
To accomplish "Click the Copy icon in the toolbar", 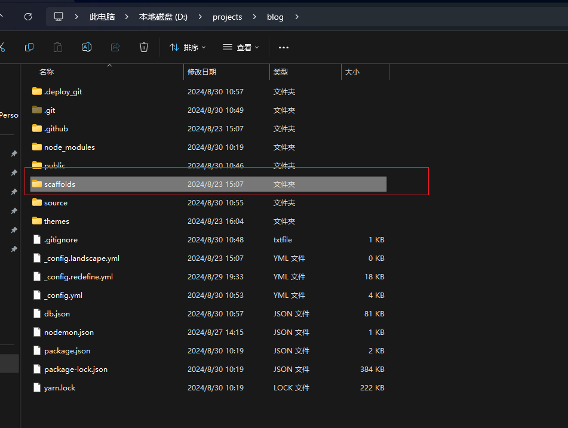I will point(29,47).
